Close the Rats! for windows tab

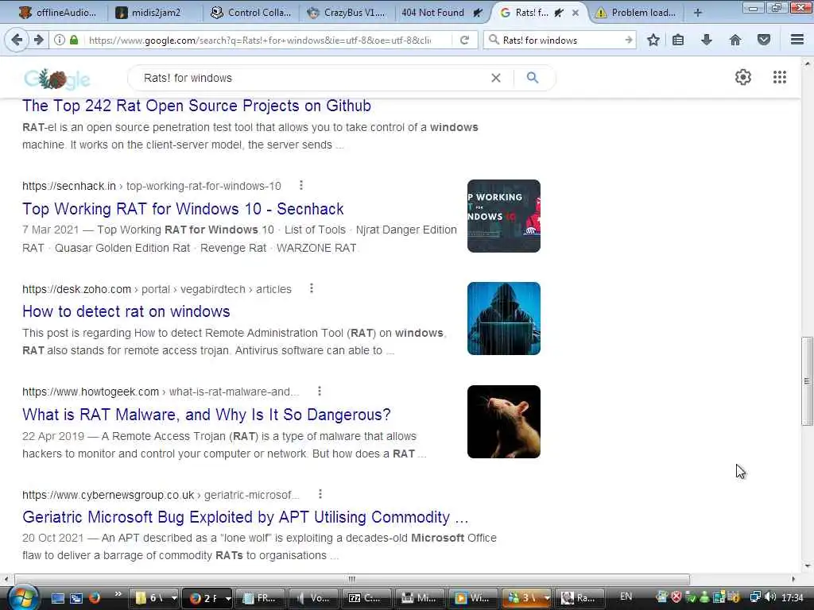click(576, 13)
